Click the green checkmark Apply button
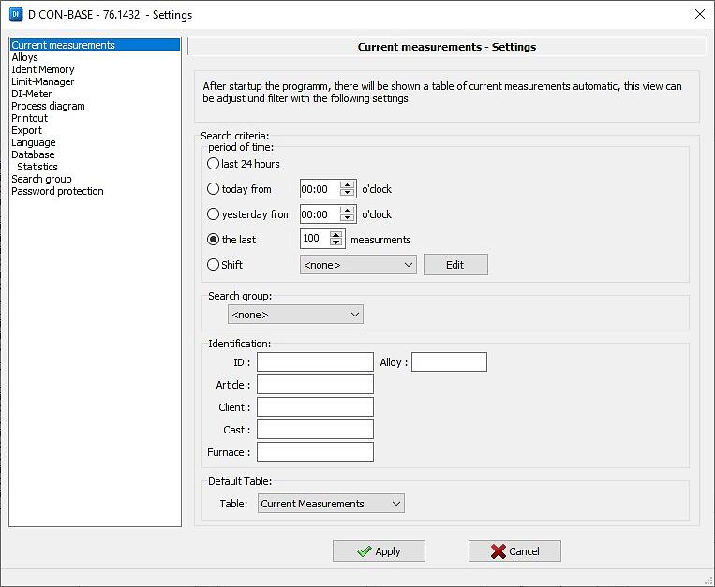The image size is (715, 587). tap(379, 551)
